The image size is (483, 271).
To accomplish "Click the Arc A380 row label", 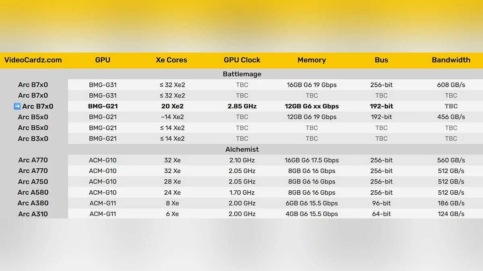I will [33, 203].
